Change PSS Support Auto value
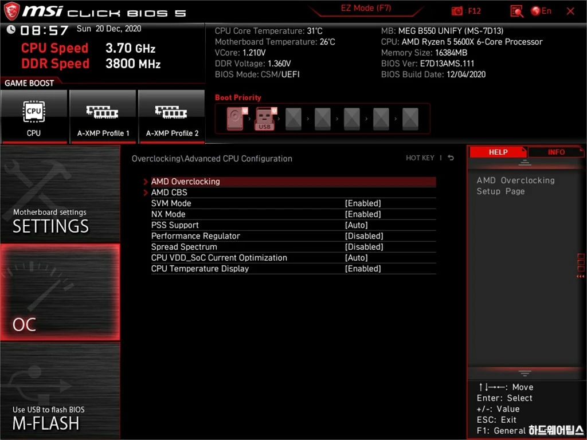The width and height of the screenshot is (587, 440). pos(357,225)
